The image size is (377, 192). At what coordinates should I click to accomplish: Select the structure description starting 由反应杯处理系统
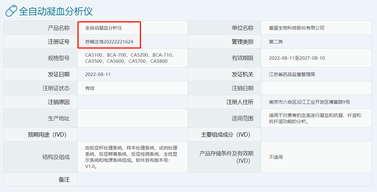point(131,157)
